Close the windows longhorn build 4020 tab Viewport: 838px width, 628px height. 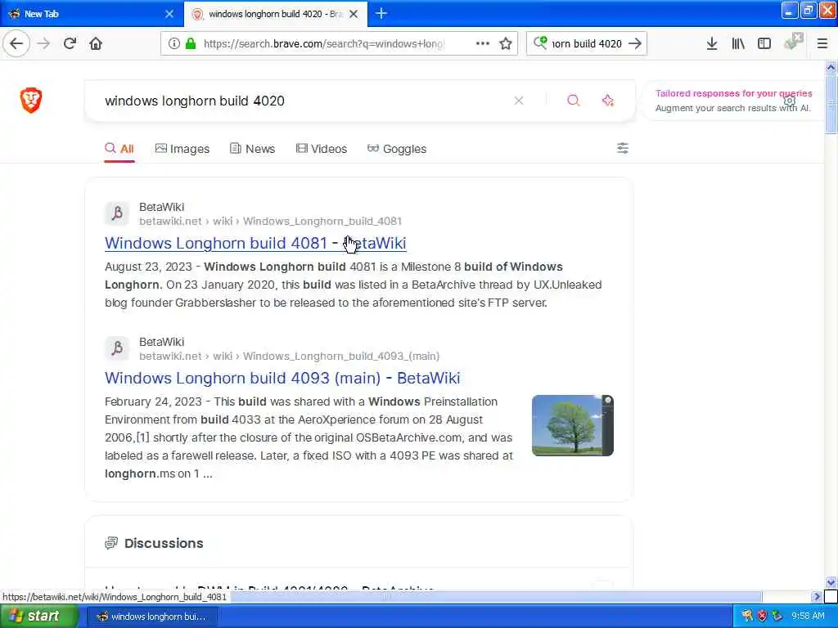point(354,14)
